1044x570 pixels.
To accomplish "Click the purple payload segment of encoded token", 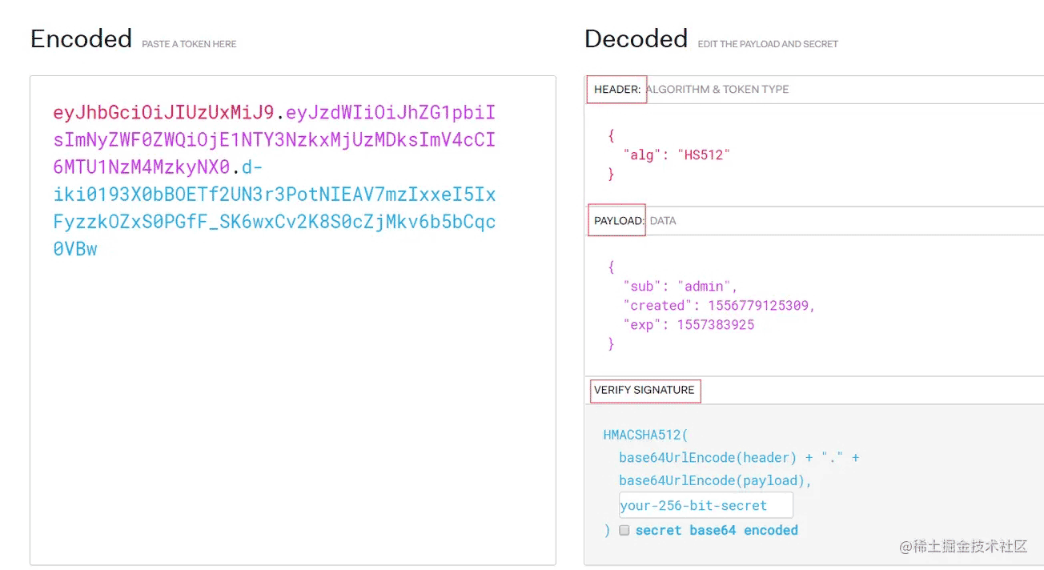I will pos(274,140).
